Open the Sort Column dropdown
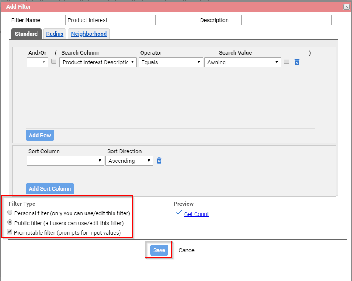This screenshot has height=281, width=352. click(x=65, y=161)
